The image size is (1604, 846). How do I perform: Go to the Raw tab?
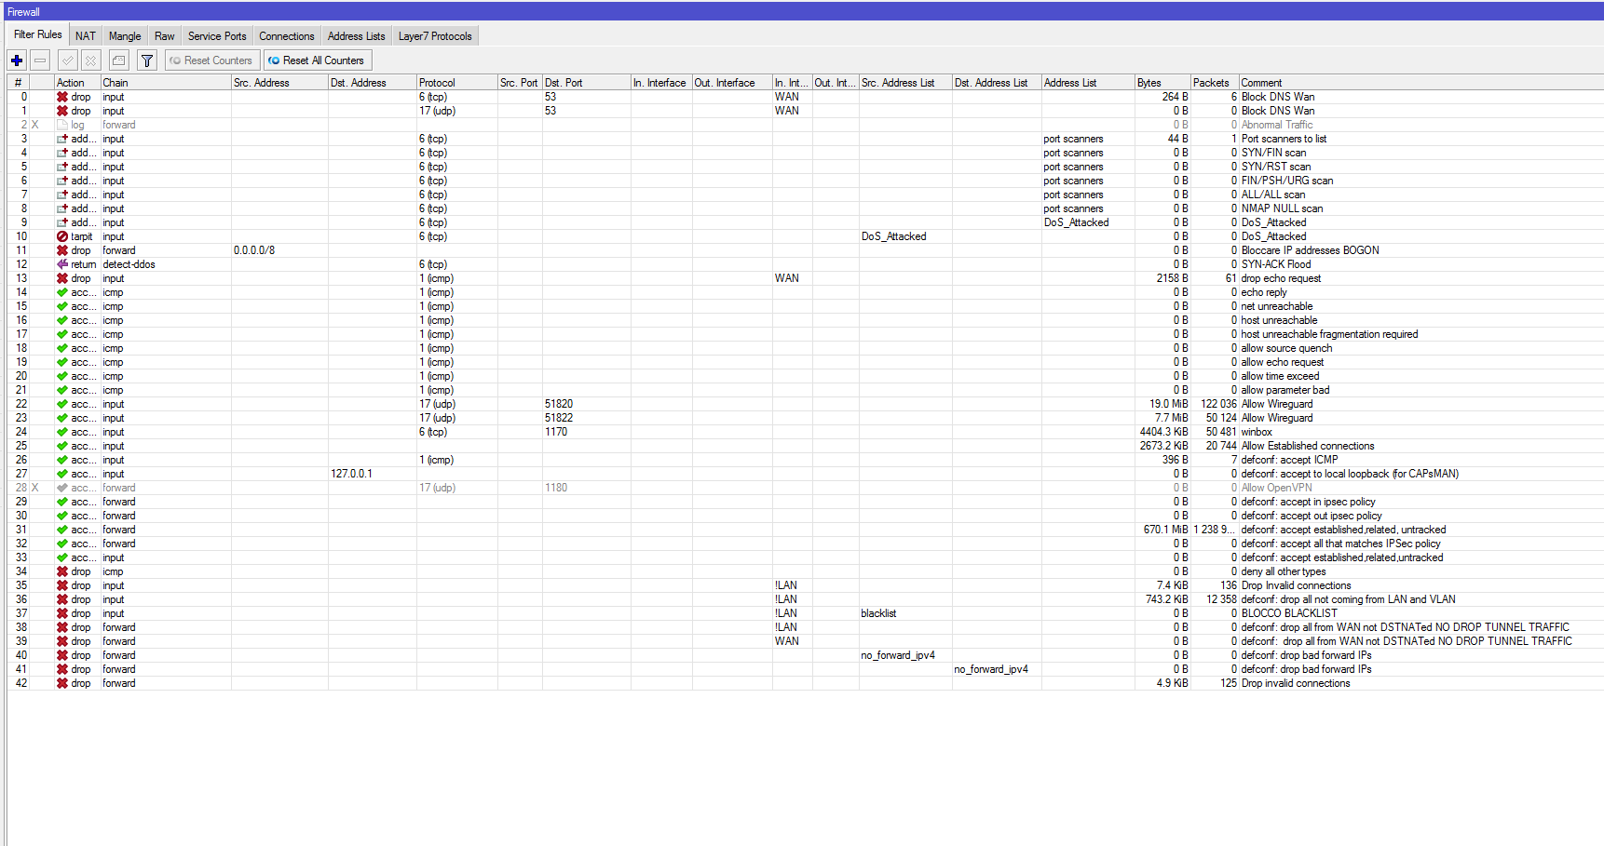pyautogui.click(x=165, y=36)
